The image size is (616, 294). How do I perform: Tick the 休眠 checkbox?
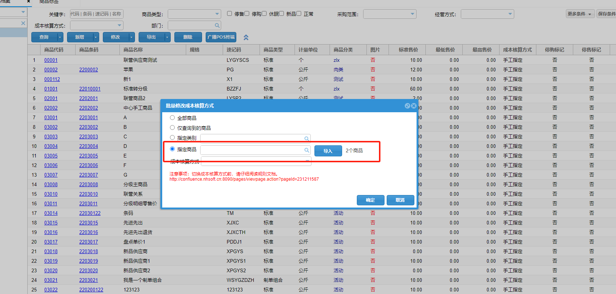[x=264, y=14]
